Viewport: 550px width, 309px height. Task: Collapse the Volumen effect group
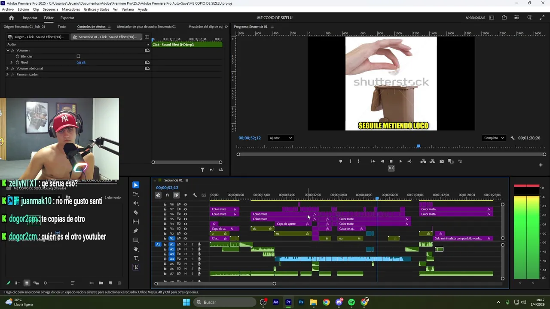click(x=7, y=50)
